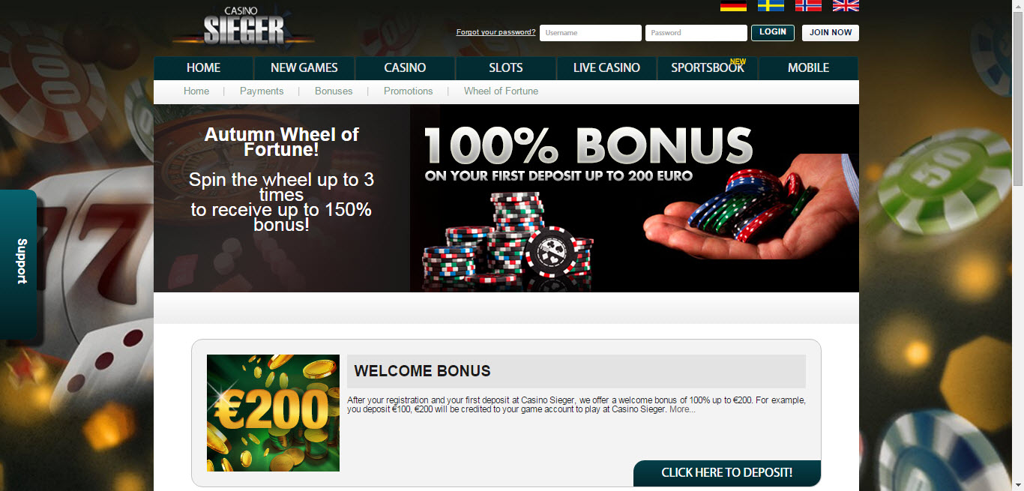Open the Payments submenu link
The image size is (1024, 491).
262,91
